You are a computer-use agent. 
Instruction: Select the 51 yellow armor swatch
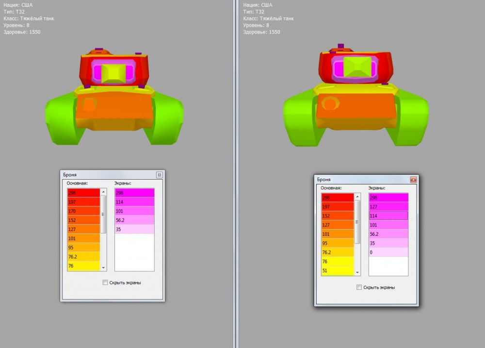(337, 271)
